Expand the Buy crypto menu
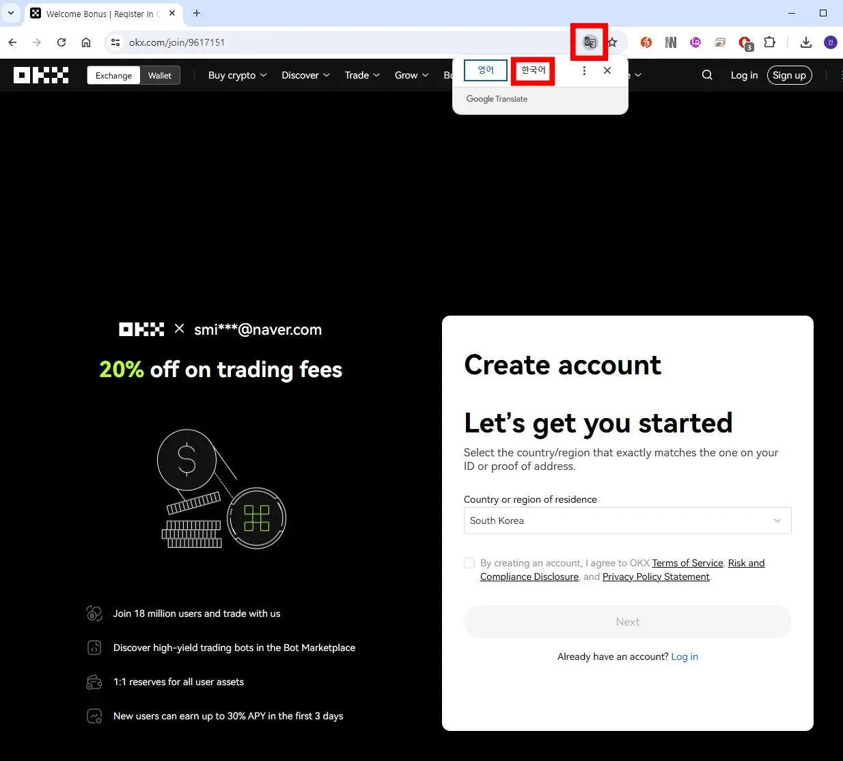This screenshot has height=761, width=843. coord(237,75)
